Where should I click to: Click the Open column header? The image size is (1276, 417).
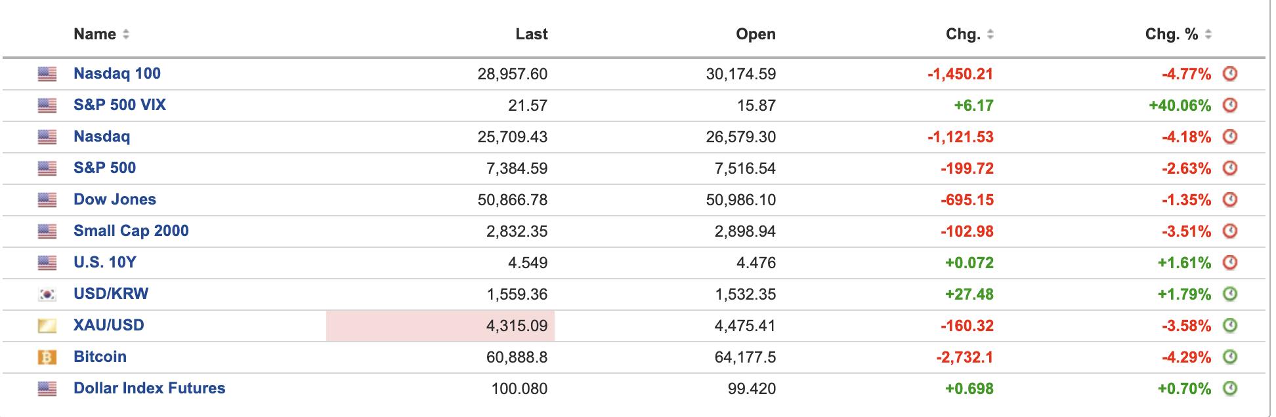[755, 34]
